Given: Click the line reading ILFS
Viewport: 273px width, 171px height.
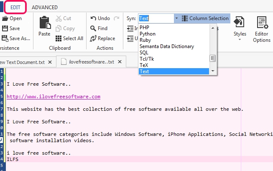Looking at the screenshot, I should tap(13, 159).
